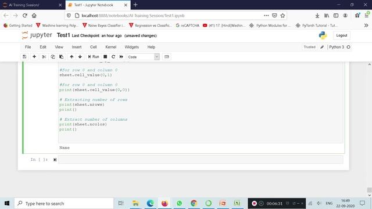Stop the screen recording timer button

point(254,203)
